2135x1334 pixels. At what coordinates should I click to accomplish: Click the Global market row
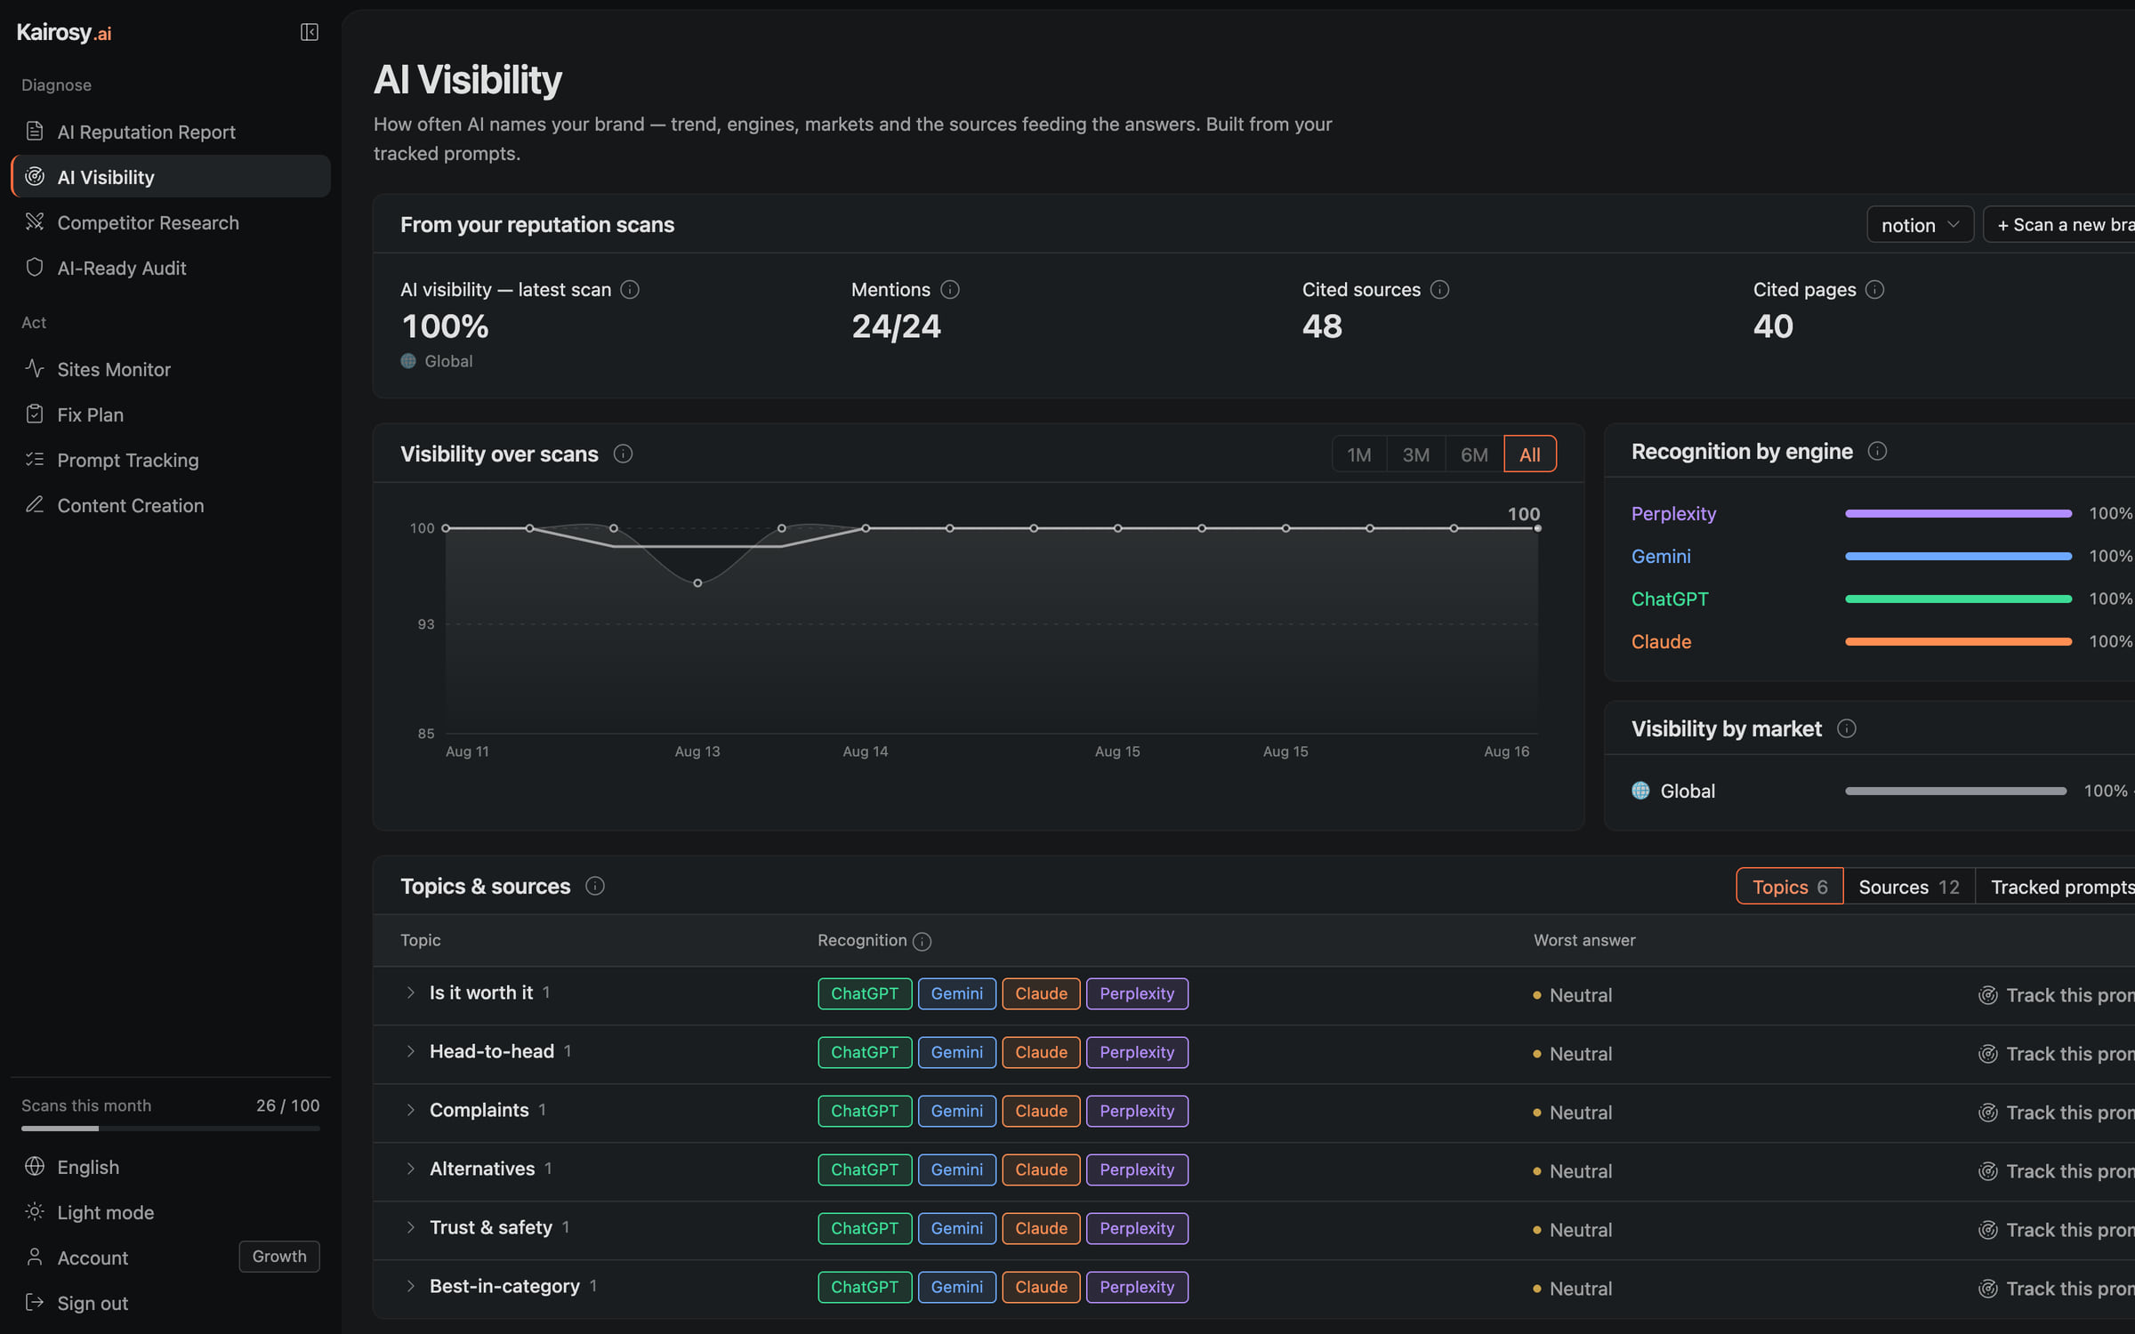click(1882, 791)
